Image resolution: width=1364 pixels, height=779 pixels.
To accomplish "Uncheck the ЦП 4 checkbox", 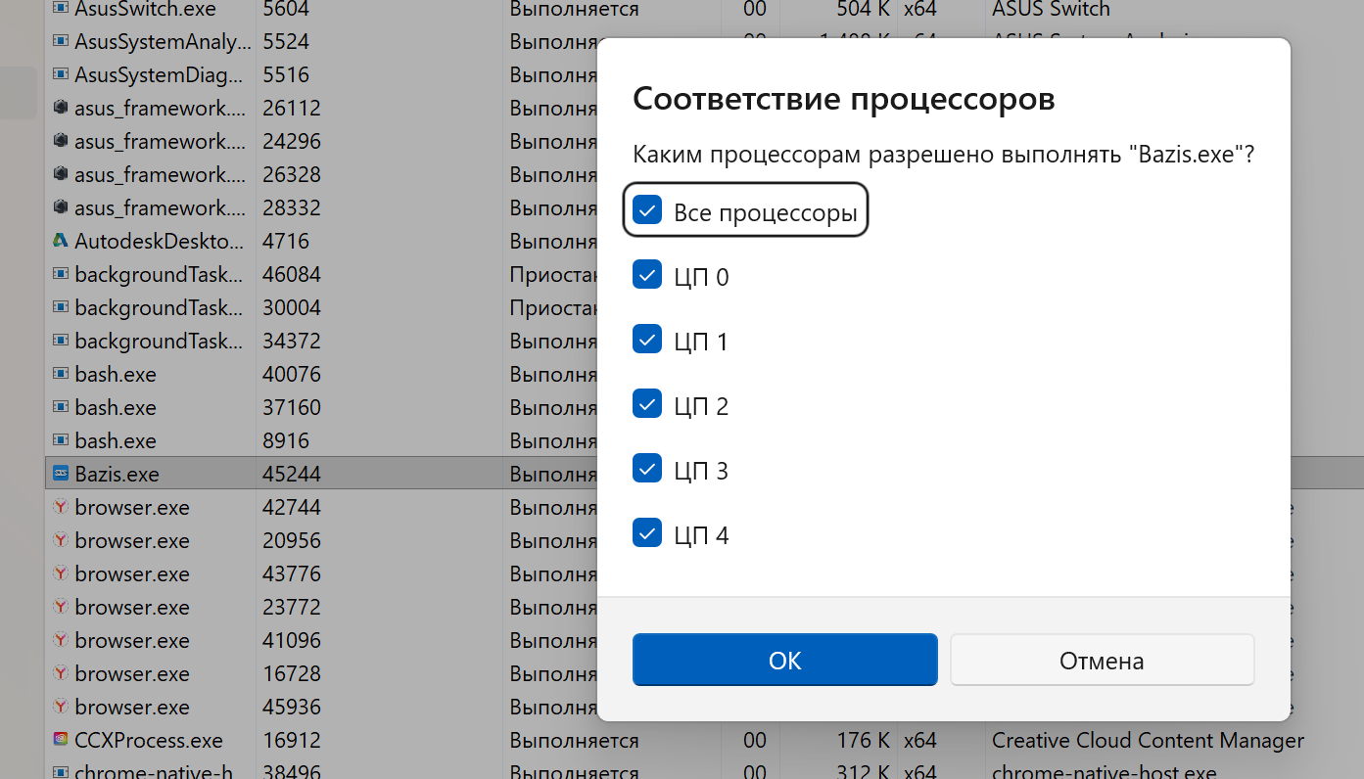I will tap(647, 533).
